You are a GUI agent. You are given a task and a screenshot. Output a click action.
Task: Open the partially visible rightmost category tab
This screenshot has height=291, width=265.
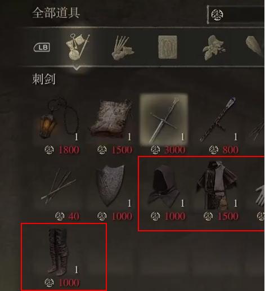click(x=255, y=46)
